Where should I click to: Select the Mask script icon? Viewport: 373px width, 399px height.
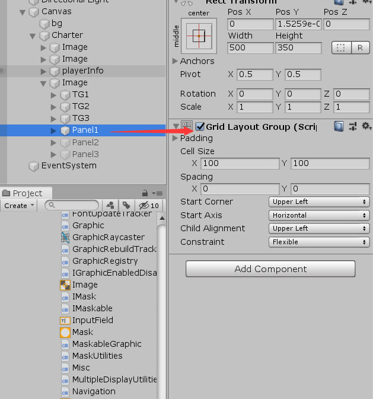click(x=65, y=333)
